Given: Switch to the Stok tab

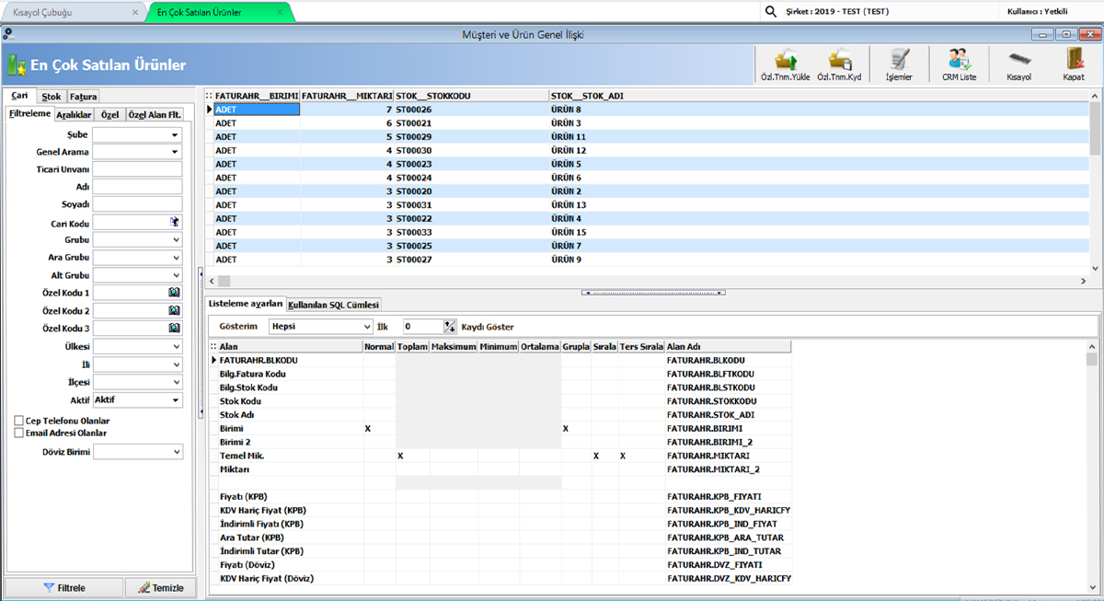Looking at the screenshot, I should tap(52, 96).
